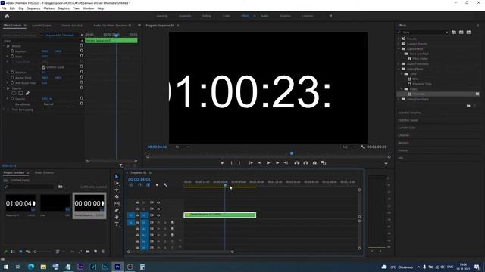Select the Type tool
485x272 pixels.
click(117, 224)
